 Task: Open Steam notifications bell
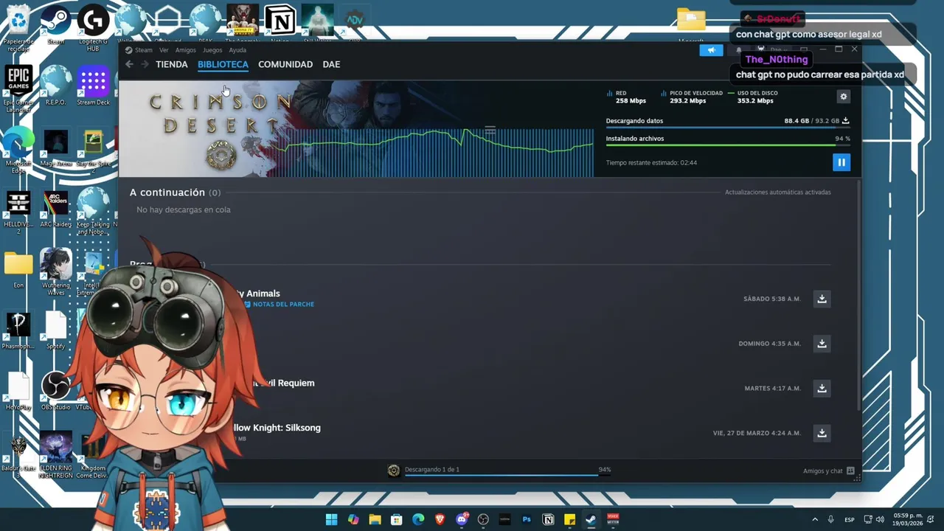point(739,50)
